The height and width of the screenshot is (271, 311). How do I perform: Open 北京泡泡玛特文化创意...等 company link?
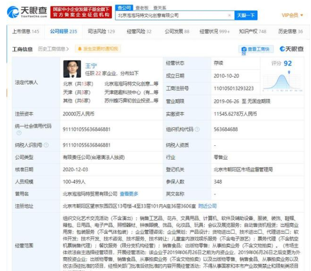[x=131, y=84]
